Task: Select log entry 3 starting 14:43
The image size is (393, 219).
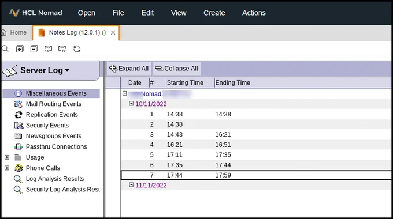Action: [x=256, y=134]
